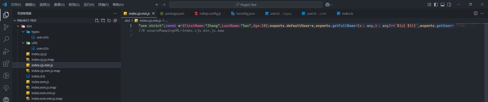Open index.esm.js in the file tree
Screen dimensions: 488x102
[40, 82]
